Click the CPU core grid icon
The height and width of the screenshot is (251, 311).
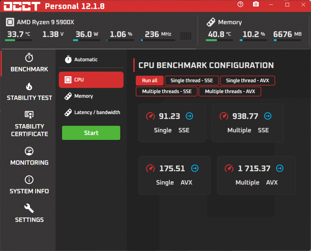(x=186, y=36)
